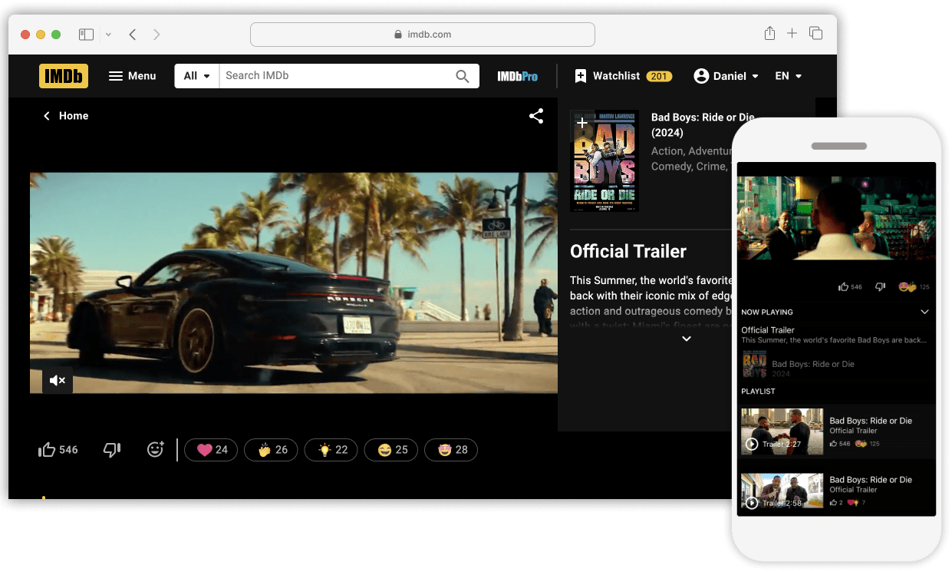Viewport: 952px width, 572px height.
Task: Click the share icon above the trailer
Action: (536, 116)
